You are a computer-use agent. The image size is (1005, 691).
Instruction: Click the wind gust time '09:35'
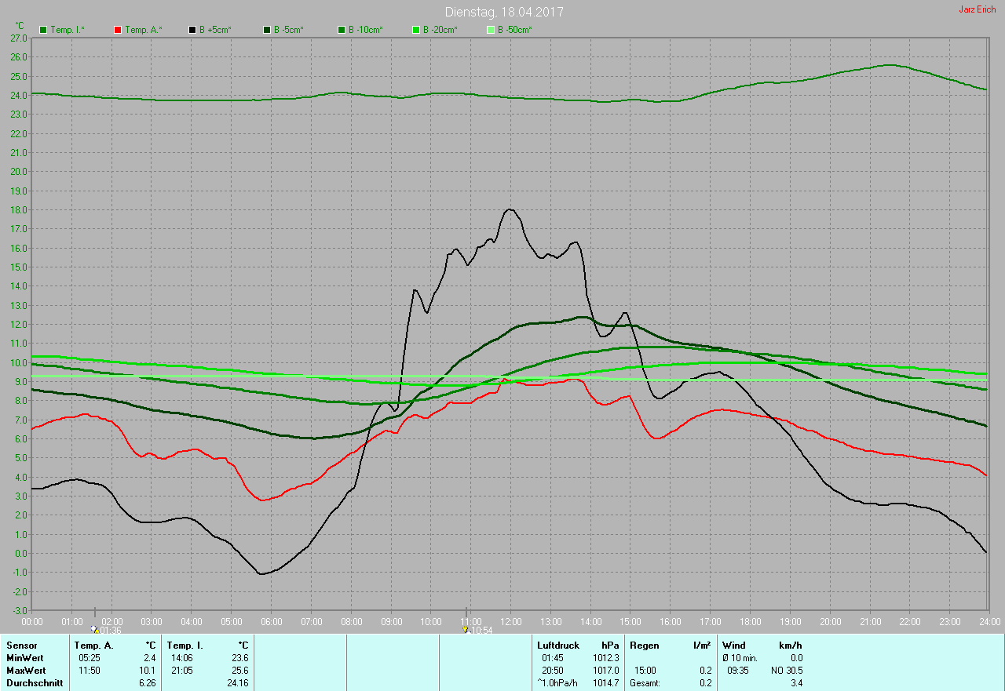(739, 671)
